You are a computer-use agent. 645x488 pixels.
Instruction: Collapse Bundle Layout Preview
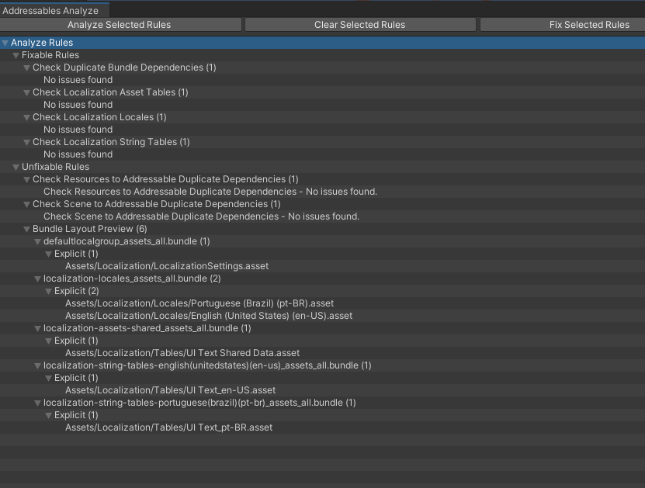(x=26, y=228)
